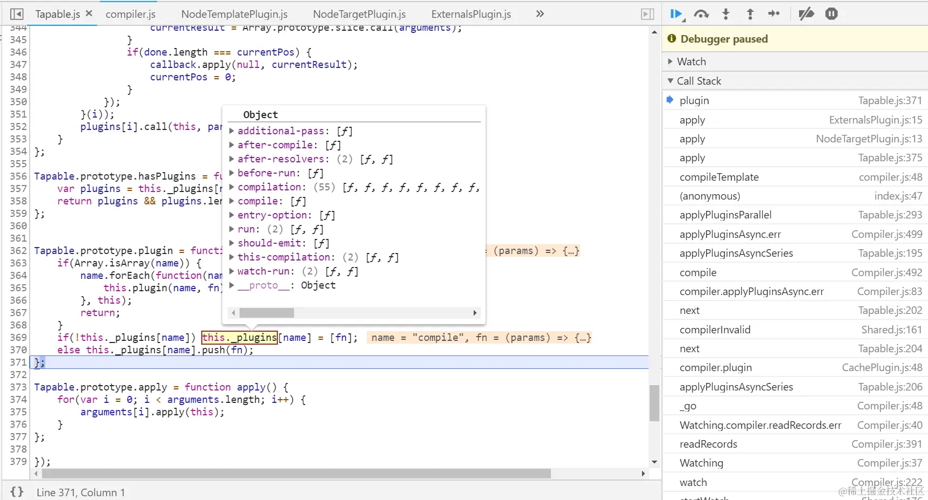Open the Shared.js:161 source link

point(892,330)
